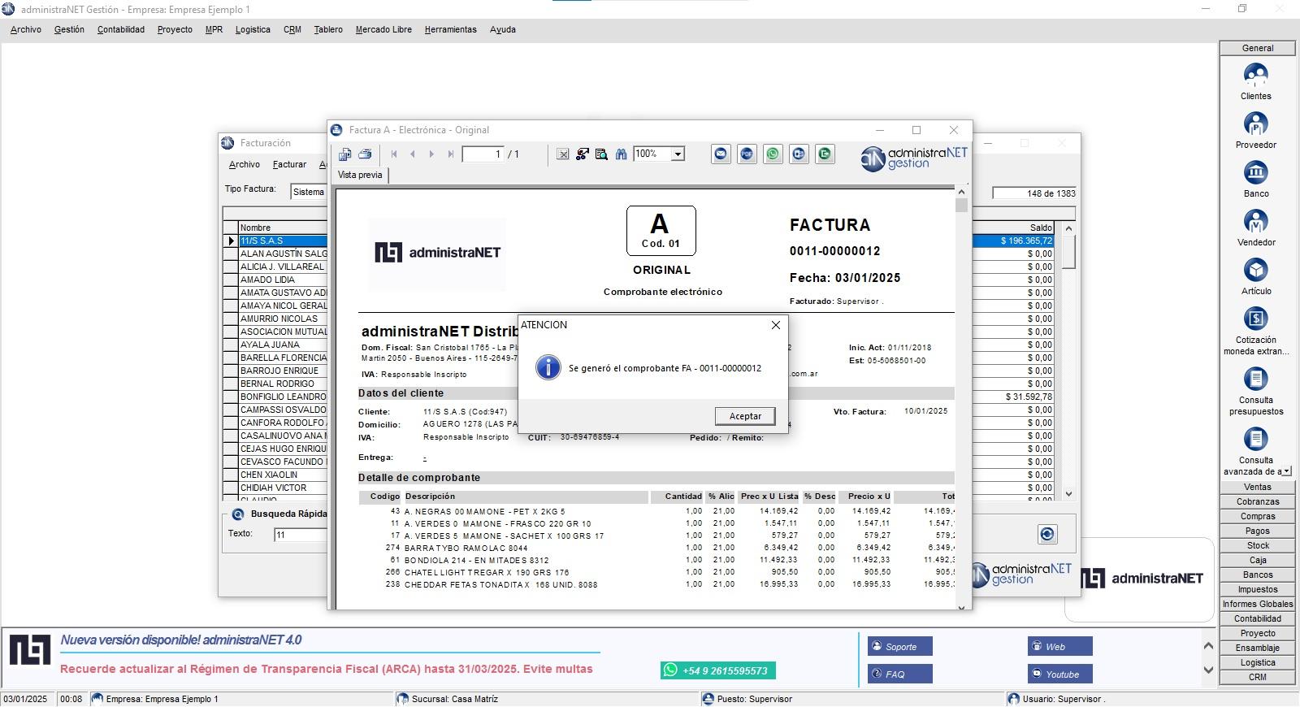This screenshot has height=707, width=1300.
Task: Click the toggle group tree icon
Action: (582, 154)
